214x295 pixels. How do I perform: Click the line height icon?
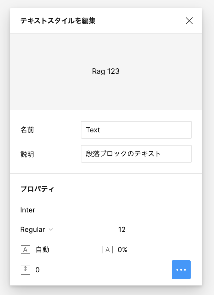tap(25, 250)
